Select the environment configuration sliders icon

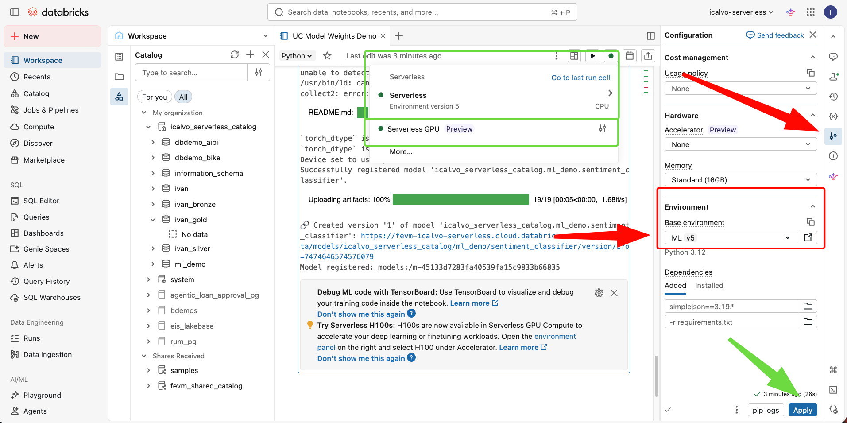[833, 136]
